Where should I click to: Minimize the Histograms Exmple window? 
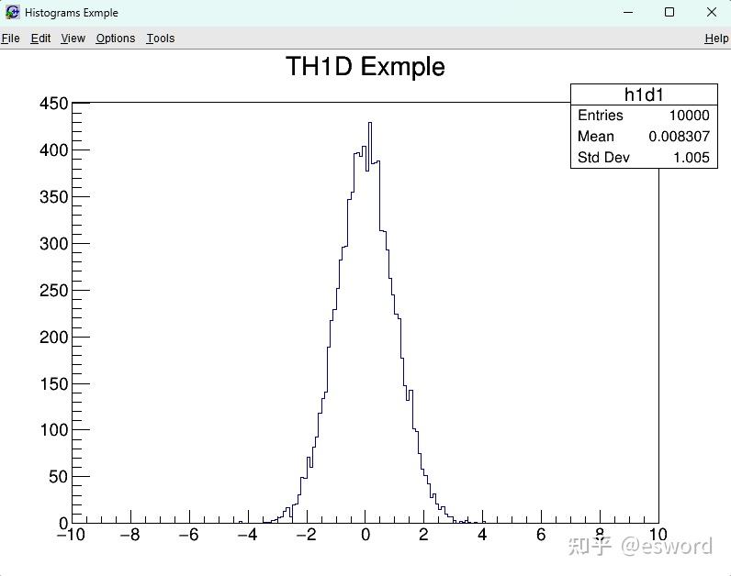[628, 12]
